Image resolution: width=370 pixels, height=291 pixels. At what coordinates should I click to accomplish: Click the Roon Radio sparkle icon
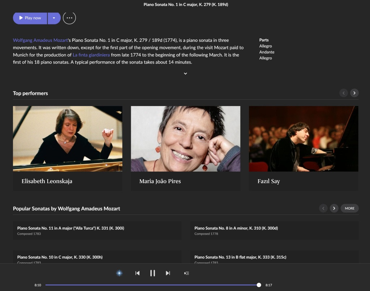[119, 273]
